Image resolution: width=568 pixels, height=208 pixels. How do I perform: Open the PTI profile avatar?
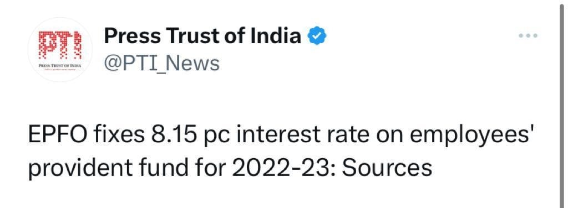[60, 50]
